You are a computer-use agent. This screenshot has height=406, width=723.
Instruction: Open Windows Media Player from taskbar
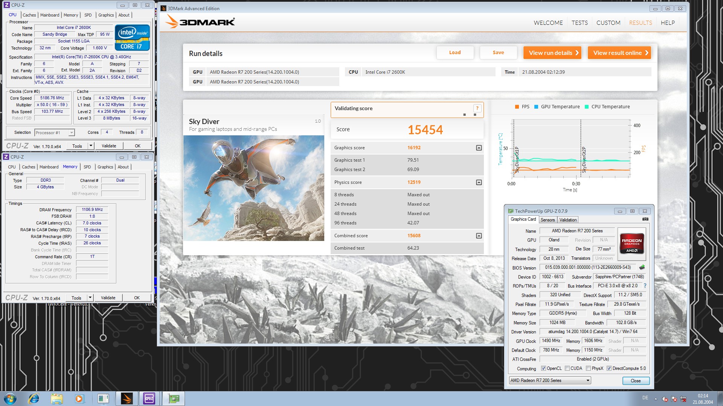coord(79,398)
